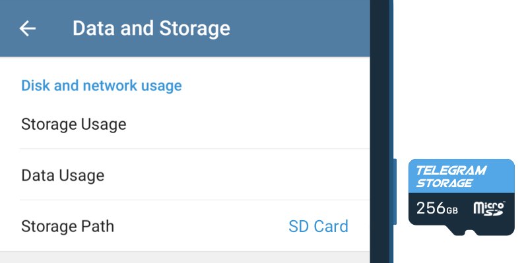Click the 256GB capacity label
The width and height of the screenshot is (528, 263).
tap(437, 208)
